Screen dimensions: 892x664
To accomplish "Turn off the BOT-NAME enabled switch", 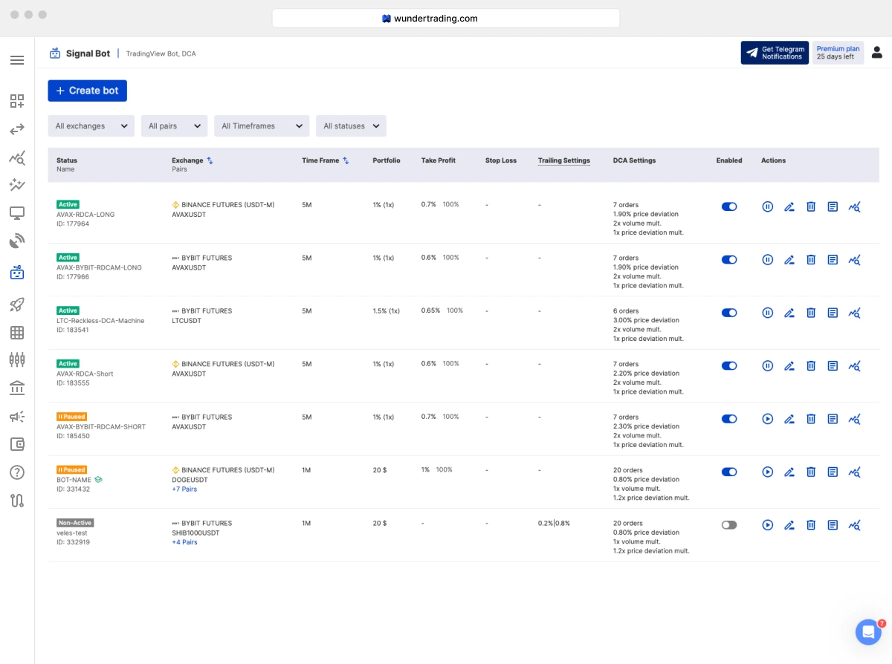I will click(729, 472).
